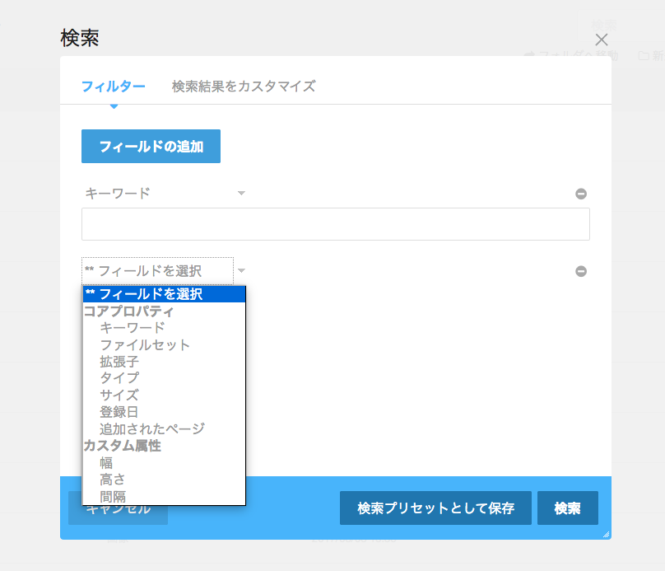
Task: Click the フィールドを選択 dropdown box
Action: coord(158,270)
